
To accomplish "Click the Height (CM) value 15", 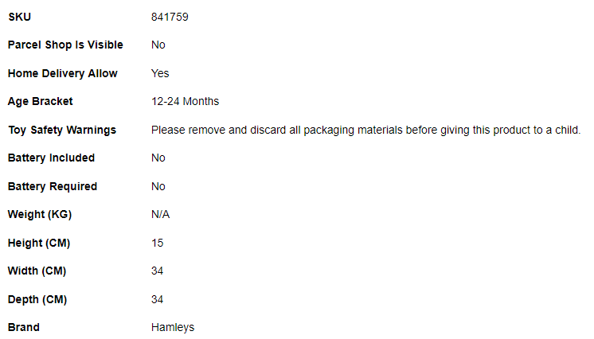I will point(157,243).
